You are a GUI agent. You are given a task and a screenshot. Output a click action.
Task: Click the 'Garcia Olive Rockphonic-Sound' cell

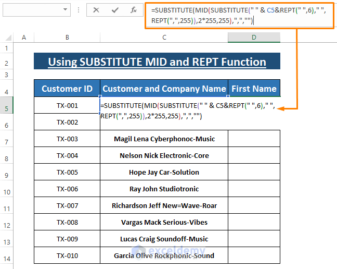pos(164,255)
